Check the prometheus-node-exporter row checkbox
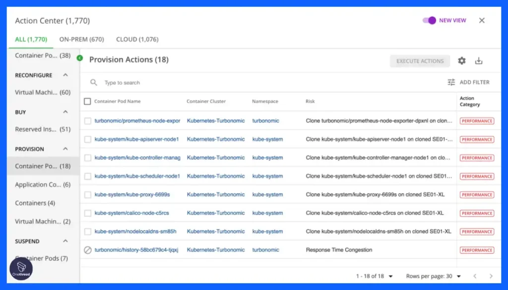 (x=87, y=121)
